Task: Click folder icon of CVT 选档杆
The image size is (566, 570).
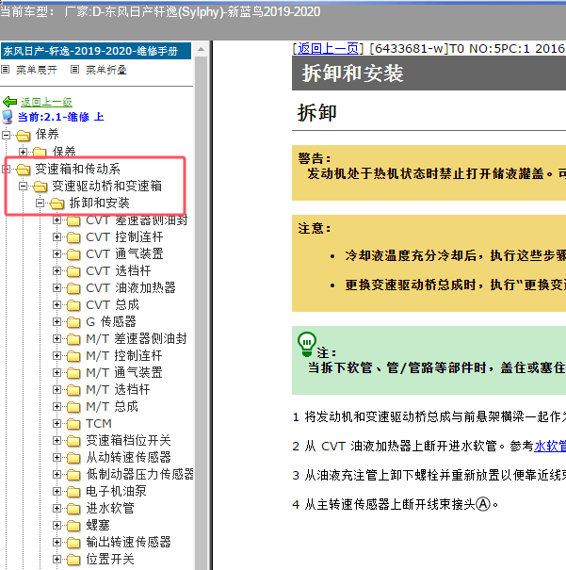Action: tap(73, 271)
